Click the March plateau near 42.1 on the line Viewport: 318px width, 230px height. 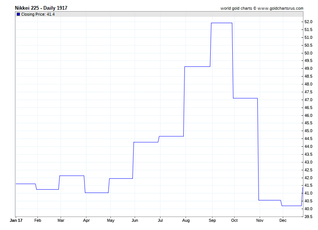72,176
